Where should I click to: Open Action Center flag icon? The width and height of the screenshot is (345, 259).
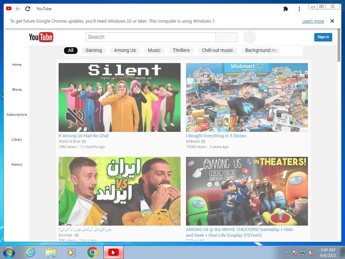click(294, 253)
